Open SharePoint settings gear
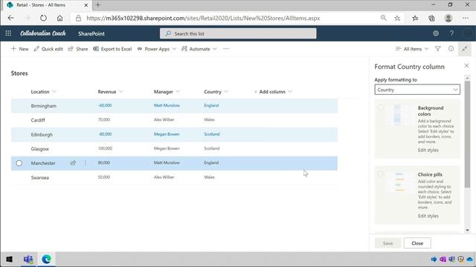Image resolution: width=476 pixels, height=267 pixels. coord(436,33)
